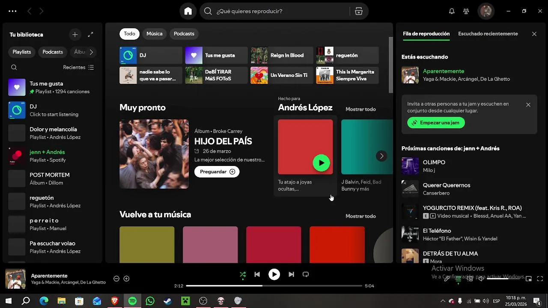Pre-save HIJO DEL PAÍS with Preguardar

pyautogui.click(x=217, y=172)
